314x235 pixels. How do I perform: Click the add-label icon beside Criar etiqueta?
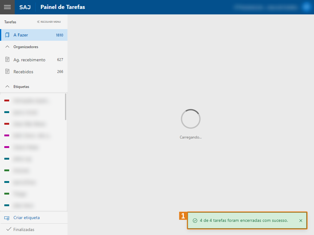(7, 218)
